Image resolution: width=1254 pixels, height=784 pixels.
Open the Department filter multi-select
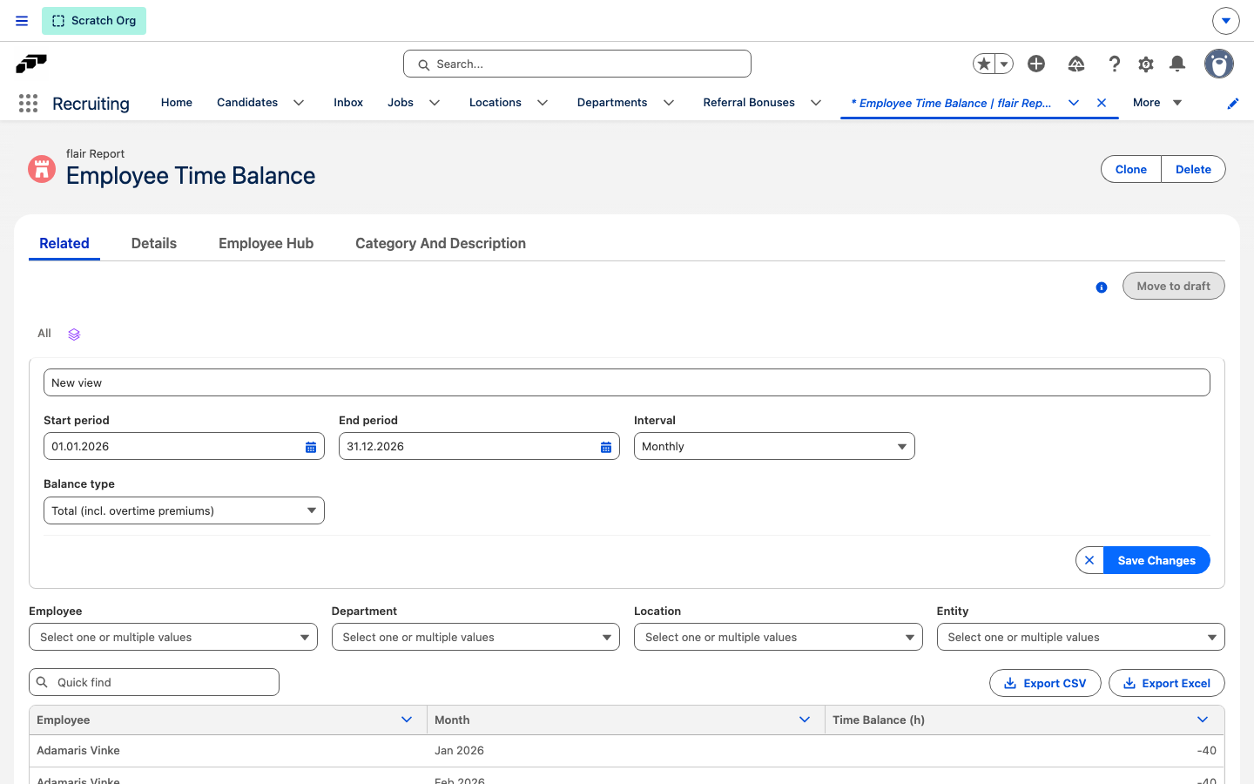click(x=475, y=637)
